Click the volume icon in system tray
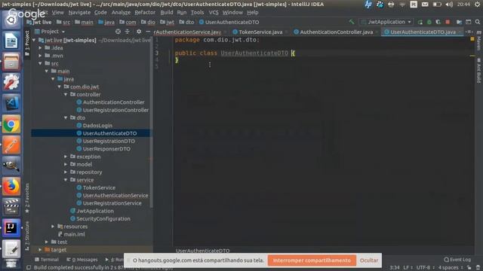 click(449, 5)
